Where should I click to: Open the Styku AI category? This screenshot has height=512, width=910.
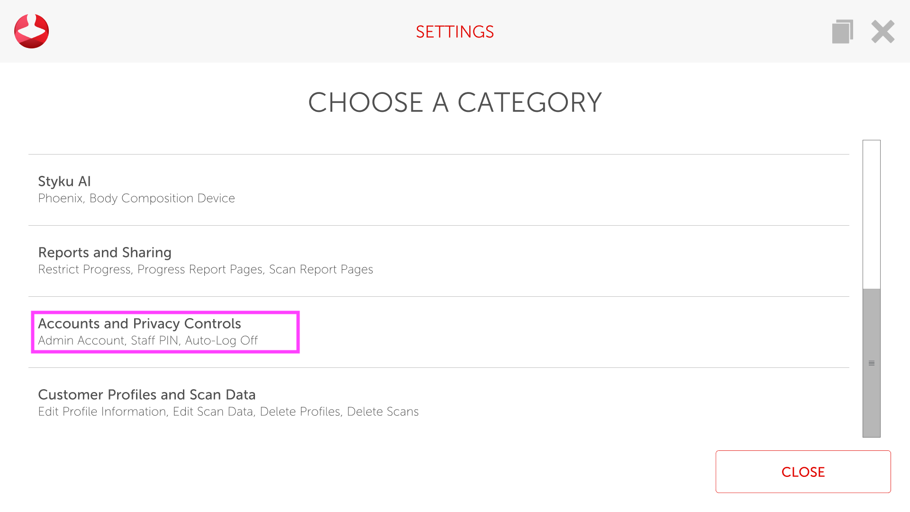click(64, 181)
